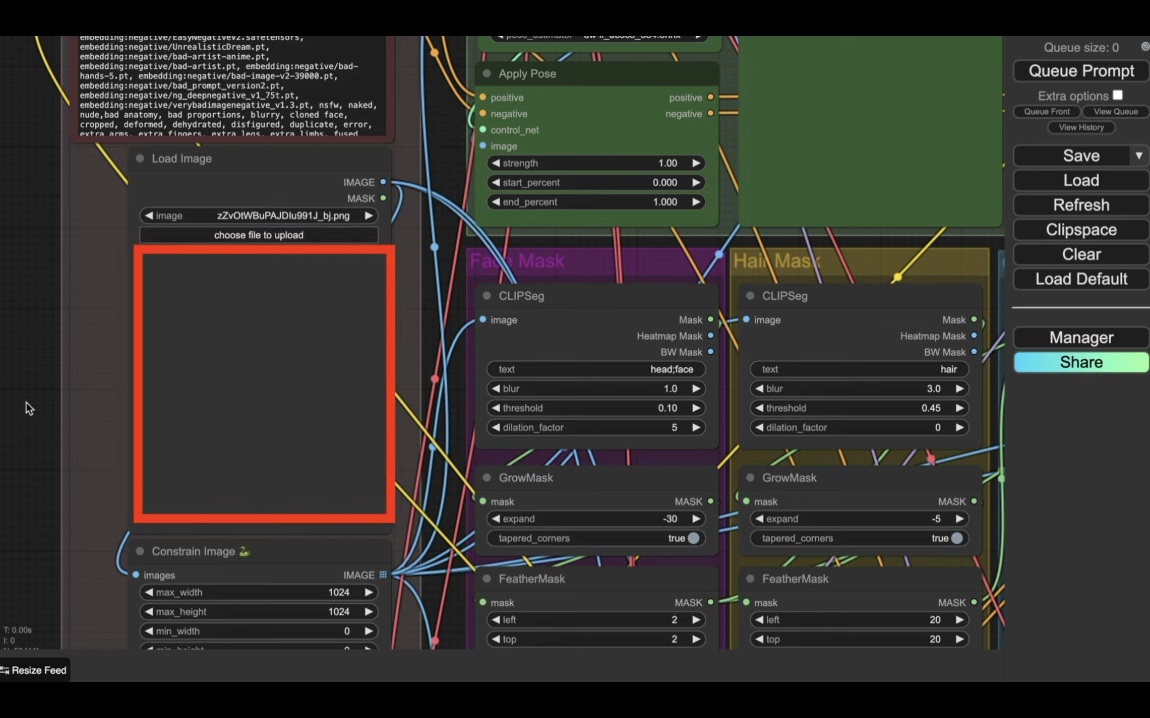Screen dimensions: 1150x718
Task: Click choose file to upload
Action: coord(259,235)
